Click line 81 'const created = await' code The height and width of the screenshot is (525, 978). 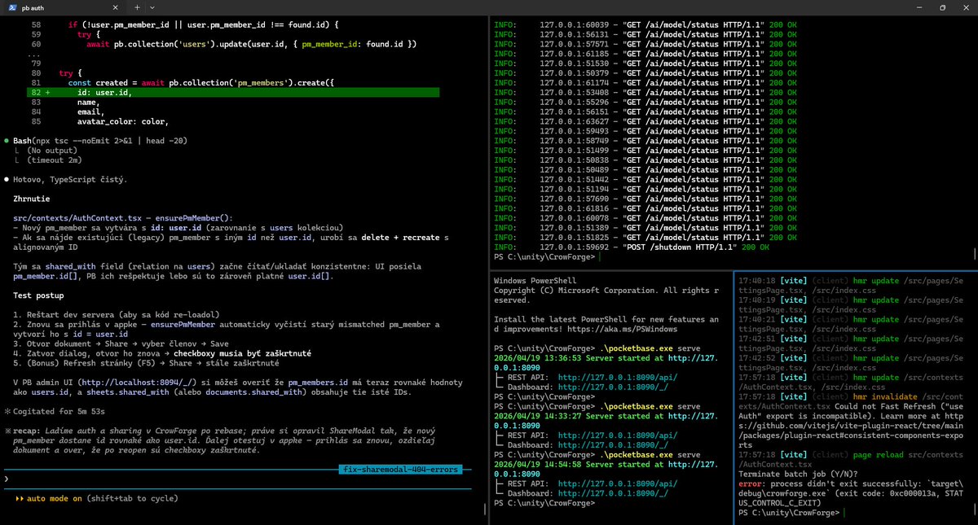point(201,83)
